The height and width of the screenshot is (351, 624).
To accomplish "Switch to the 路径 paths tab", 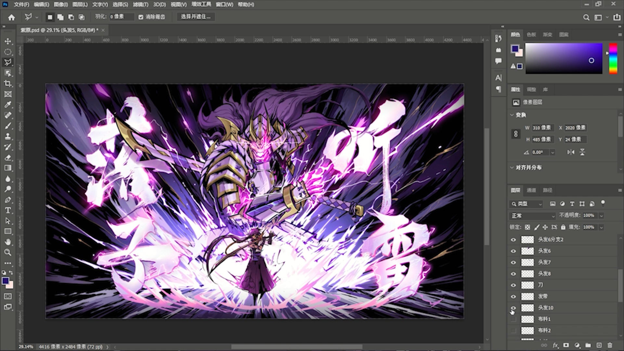I will [548, 190].
